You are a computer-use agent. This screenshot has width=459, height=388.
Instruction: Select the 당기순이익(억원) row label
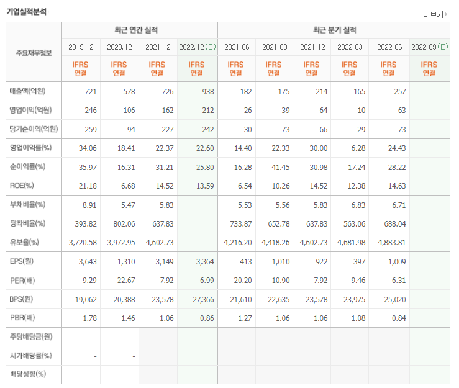coord(34,129)
